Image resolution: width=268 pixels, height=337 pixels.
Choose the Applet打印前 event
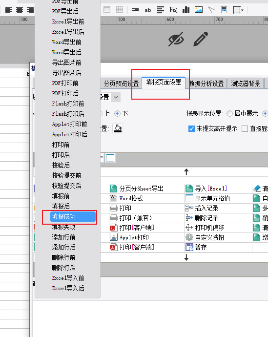pos(69,124)
